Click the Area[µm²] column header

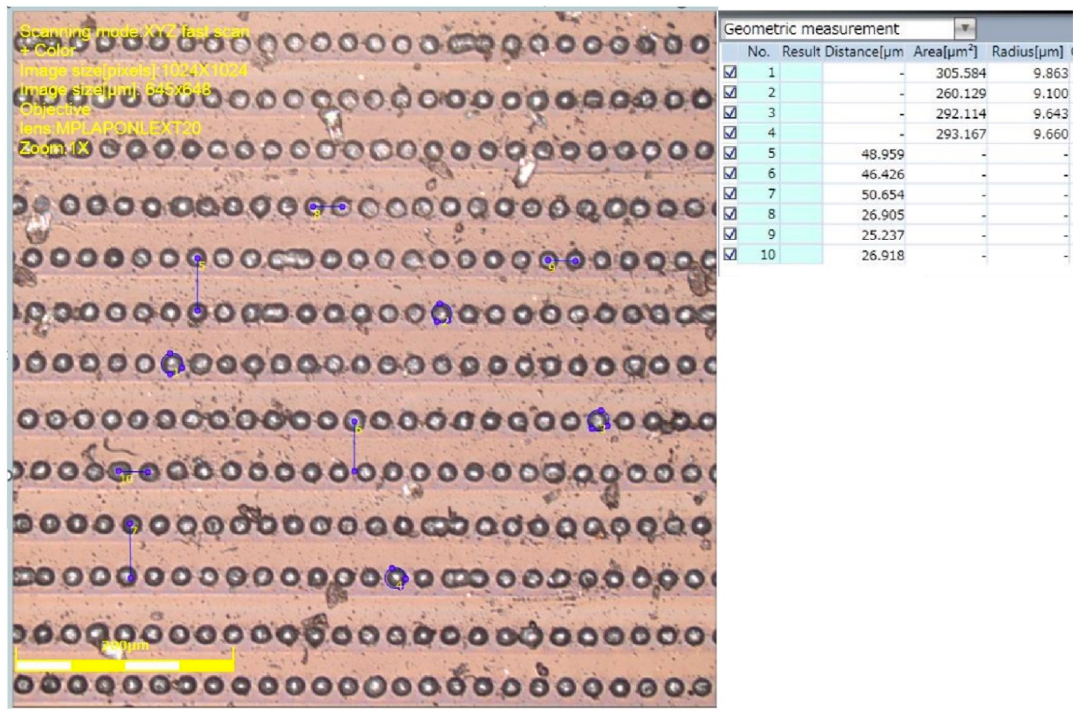(945, 52)
